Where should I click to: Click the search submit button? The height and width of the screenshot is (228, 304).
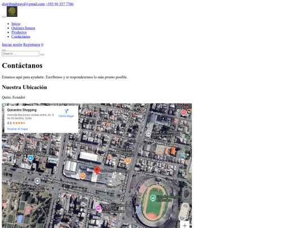[x=42, y=55]
